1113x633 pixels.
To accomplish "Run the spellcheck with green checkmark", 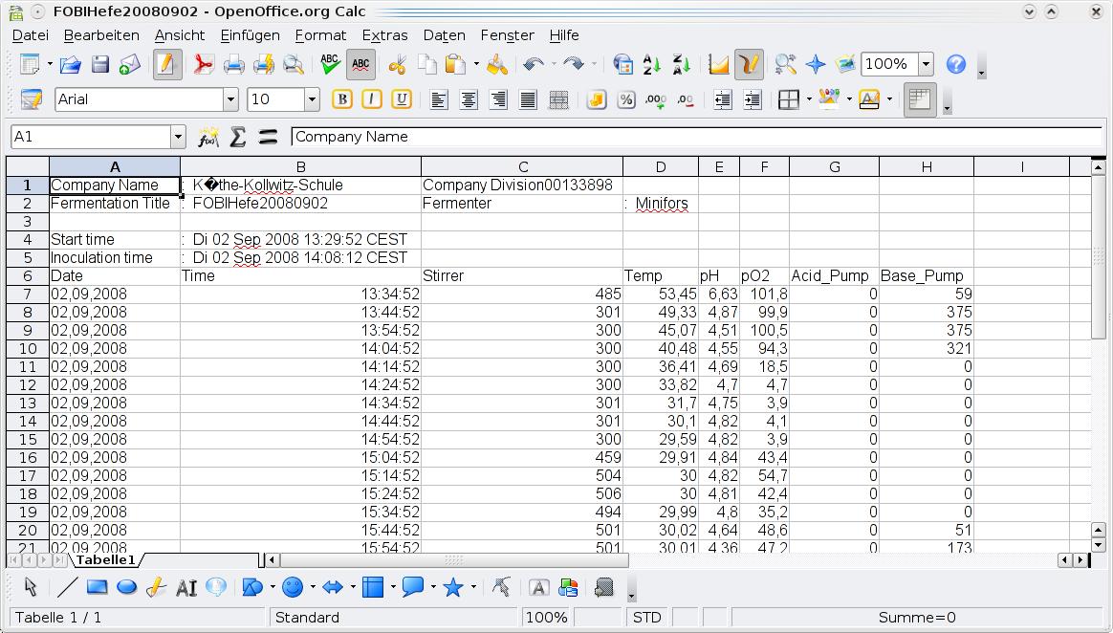I will pos(330,65).
